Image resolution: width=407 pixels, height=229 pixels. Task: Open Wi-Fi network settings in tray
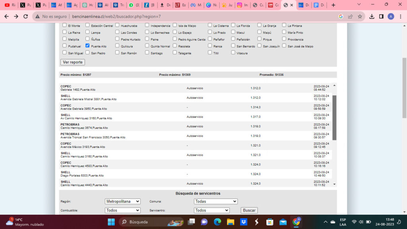point(354,222)
